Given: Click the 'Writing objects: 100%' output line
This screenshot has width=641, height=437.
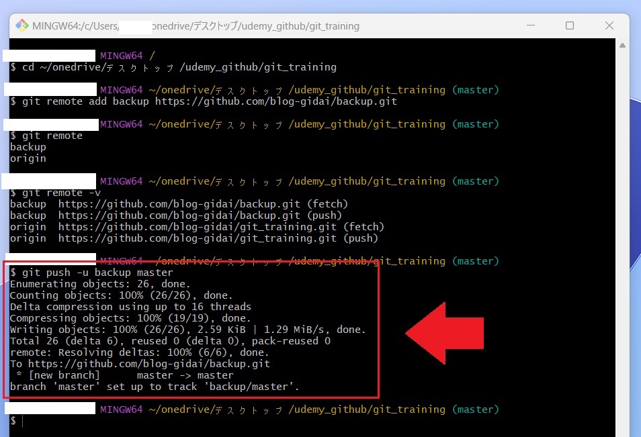Looking at the screenshot, I should point(187,330).
